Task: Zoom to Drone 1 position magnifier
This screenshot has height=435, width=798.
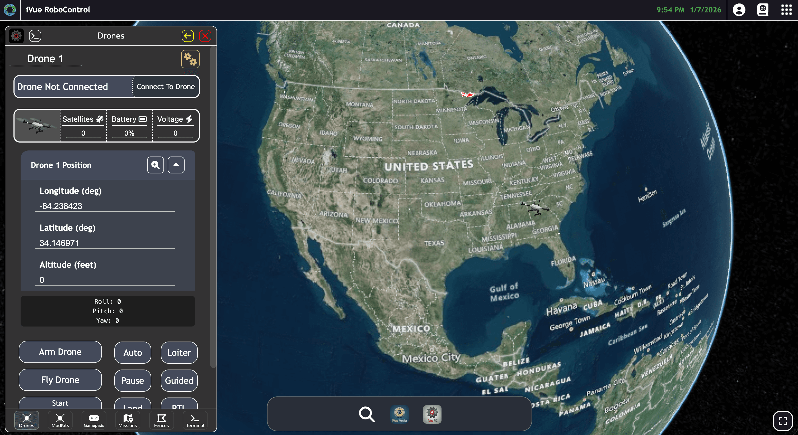Action: click(x=155, y=165)
